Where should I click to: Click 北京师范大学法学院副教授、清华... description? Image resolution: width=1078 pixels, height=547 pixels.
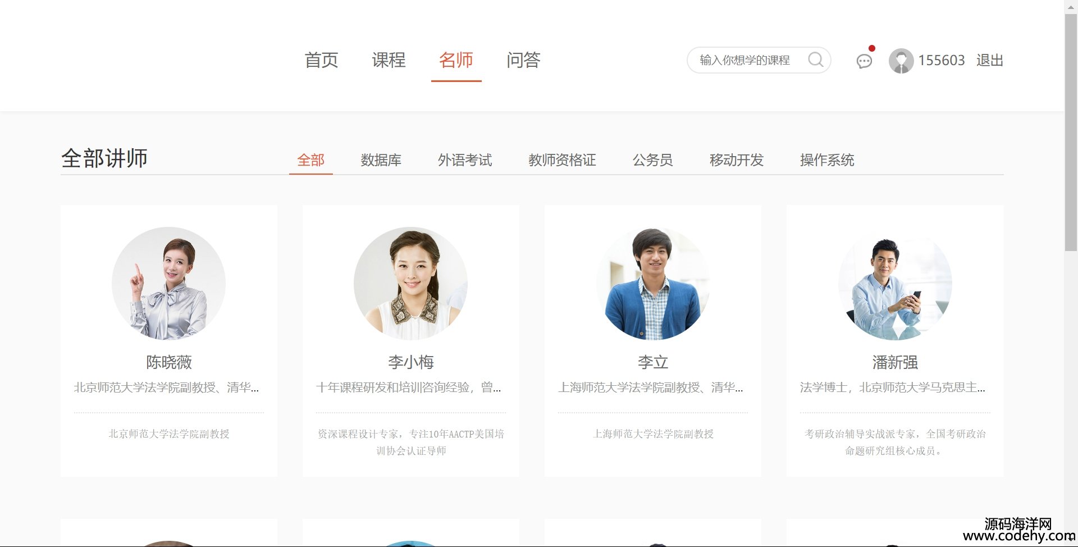pos(166,388)
